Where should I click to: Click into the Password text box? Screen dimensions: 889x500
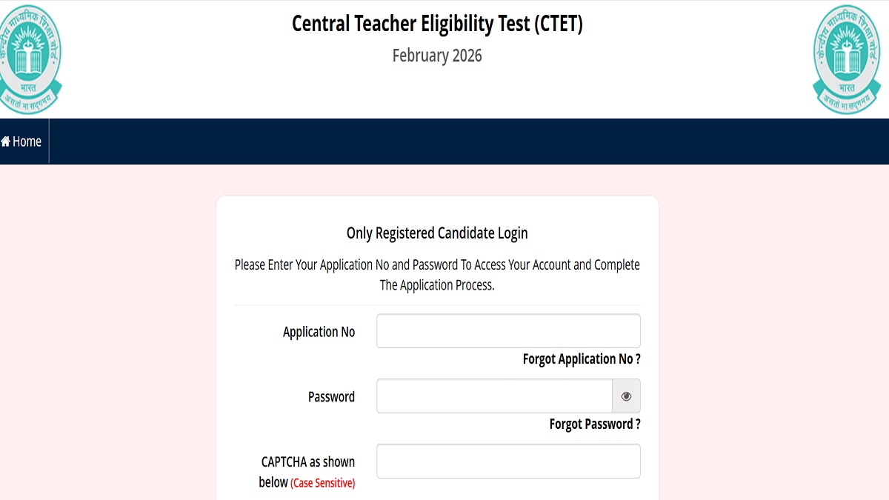click(494, 396)
